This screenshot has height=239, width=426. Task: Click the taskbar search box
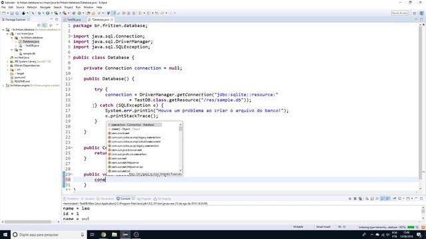pyautogui.click(x=49, y=234)
